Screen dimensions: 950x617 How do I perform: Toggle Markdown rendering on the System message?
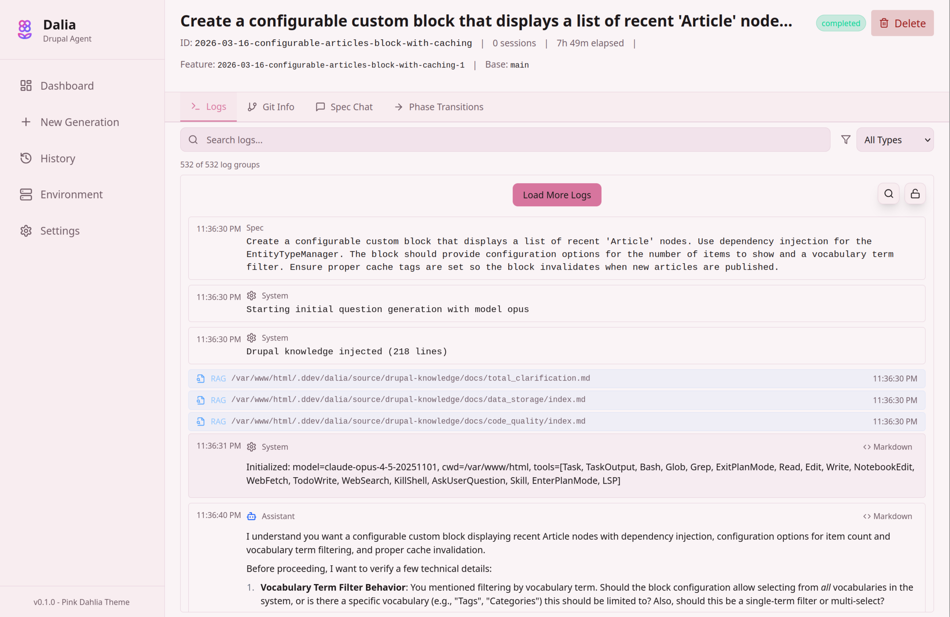point(887,446)
